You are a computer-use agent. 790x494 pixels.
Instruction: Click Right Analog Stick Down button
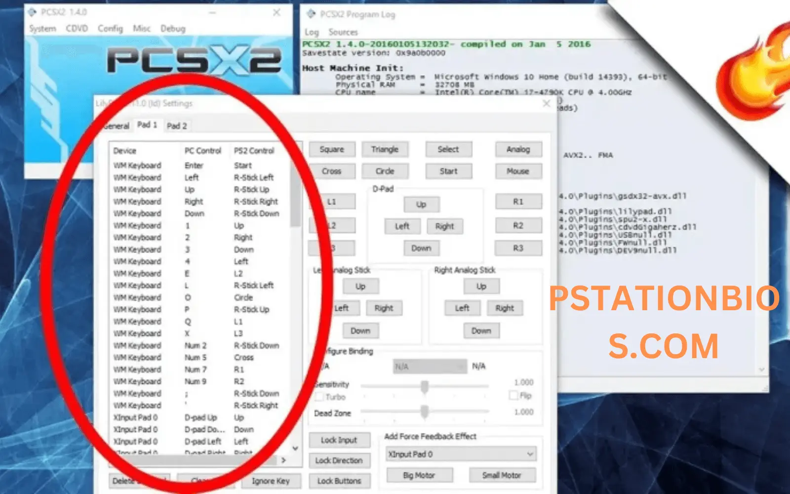(x=481, y=330)
